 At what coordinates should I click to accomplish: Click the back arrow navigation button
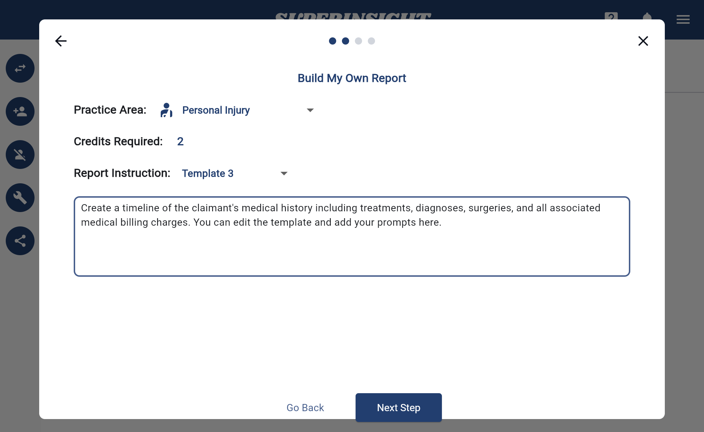(x=60, y=41)
